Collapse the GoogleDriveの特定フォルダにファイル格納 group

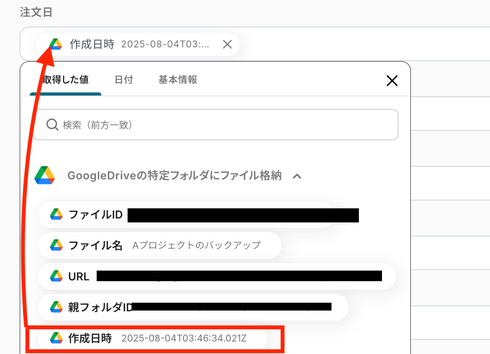coord(297,176)
